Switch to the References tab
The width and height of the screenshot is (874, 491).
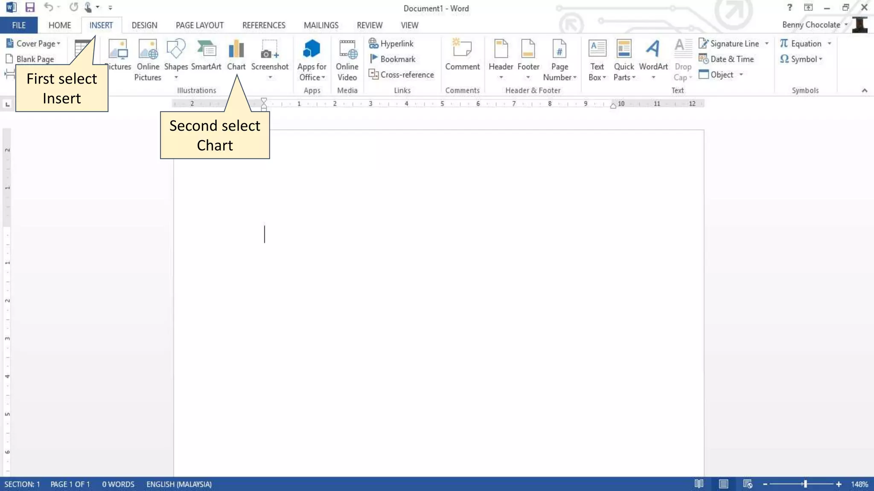pos(264,25)
